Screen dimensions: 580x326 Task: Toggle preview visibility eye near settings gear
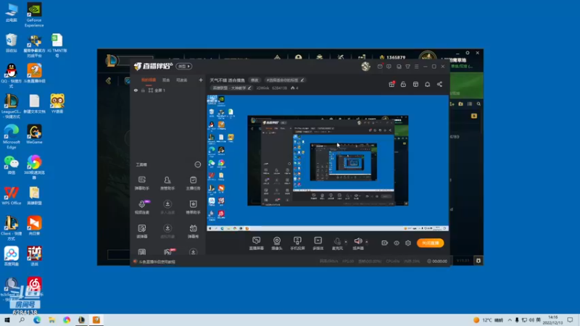click(x=397, y=243)
